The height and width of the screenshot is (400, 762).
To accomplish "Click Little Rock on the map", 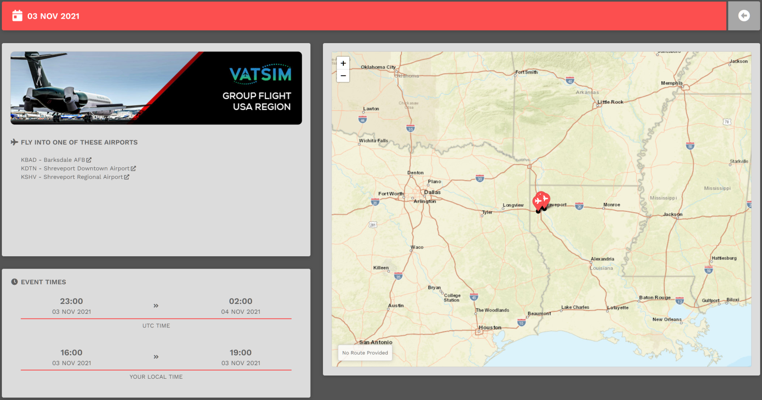I will 610,102.
